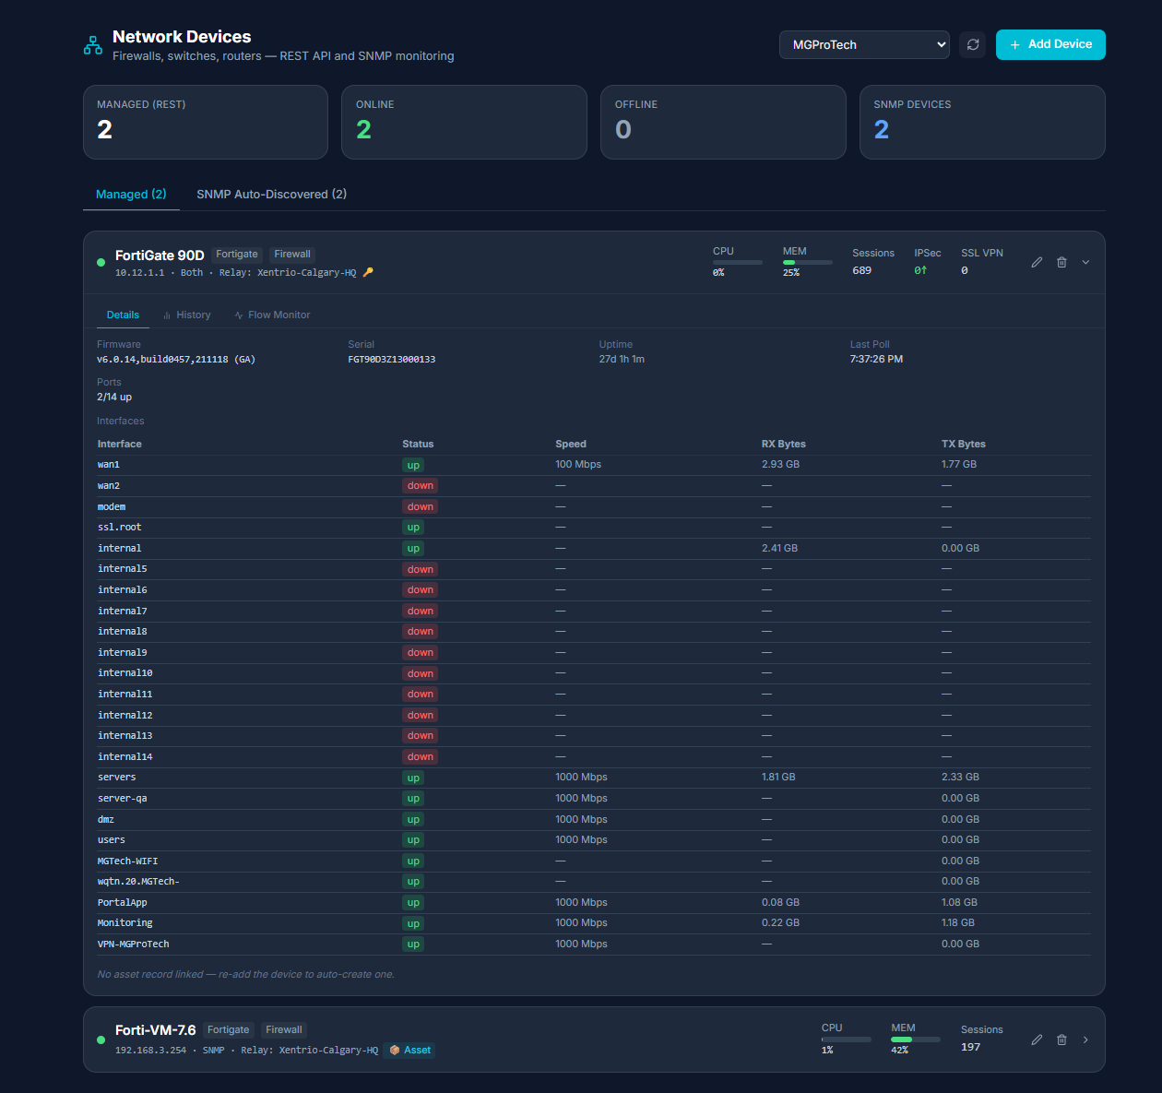
Task: Click the IPSec tunnel count indicator
Action: click(x=920, y=271)
